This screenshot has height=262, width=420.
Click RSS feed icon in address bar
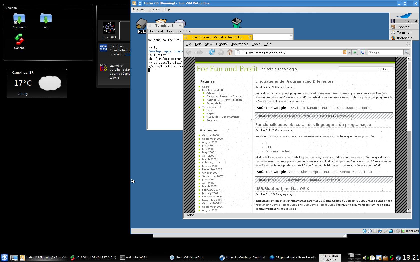[344, 52]
